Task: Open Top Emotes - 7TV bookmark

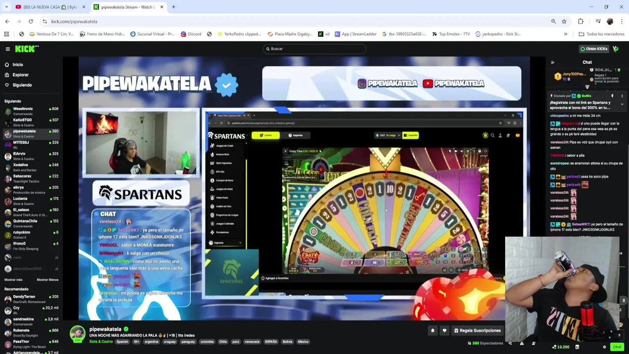Action: click(x=451, y=34)
